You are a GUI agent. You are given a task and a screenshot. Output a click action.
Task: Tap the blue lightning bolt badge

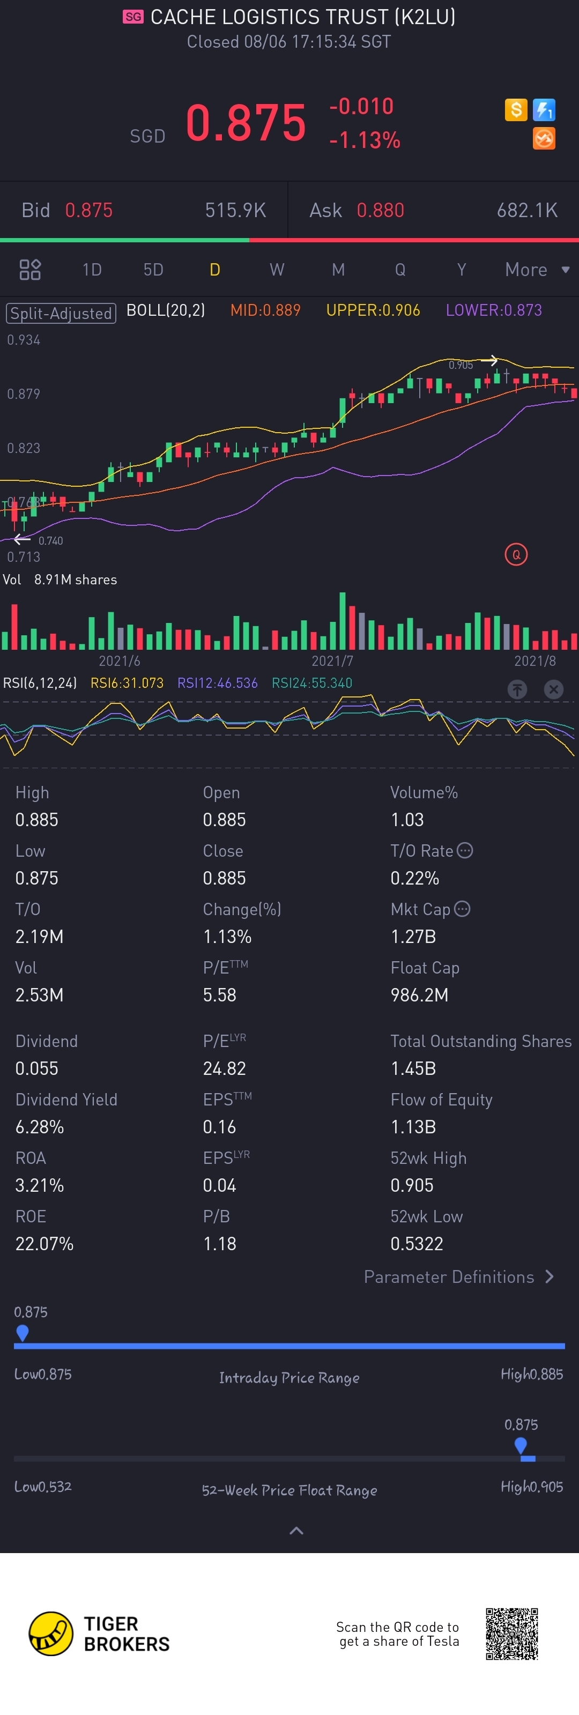pos(544,109)
